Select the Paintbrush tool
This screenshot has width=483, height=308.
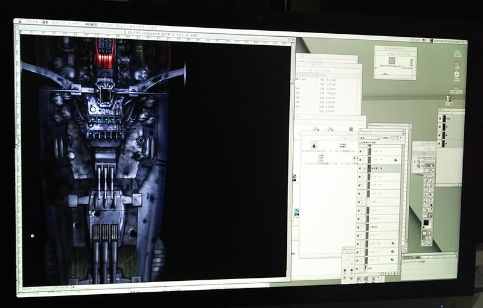click(x=432, y=181)
